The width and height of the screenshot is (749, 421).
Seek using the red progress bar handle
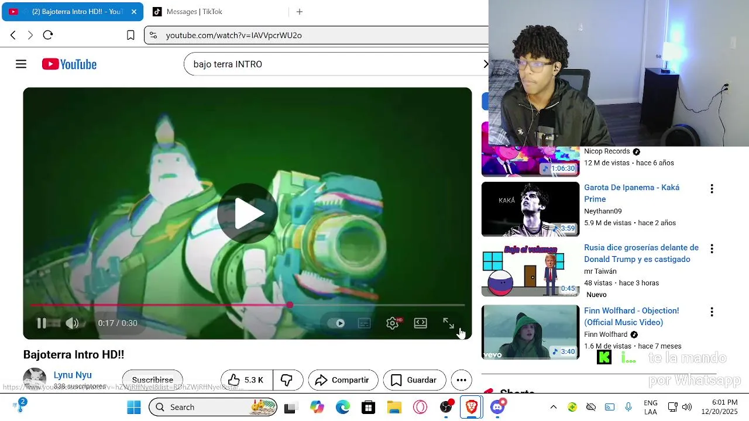(x=290, y=305)
